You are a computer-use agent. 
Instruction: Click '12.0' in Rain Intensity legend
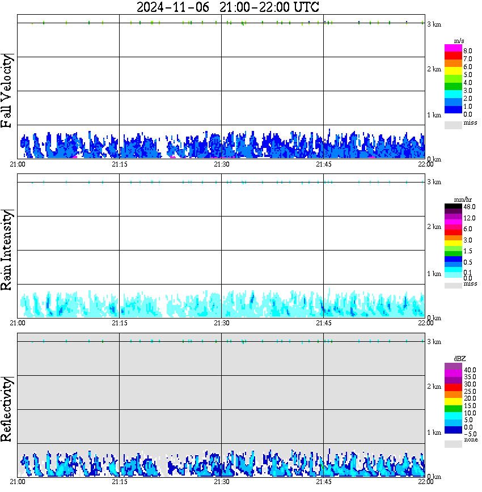(470, 218)
